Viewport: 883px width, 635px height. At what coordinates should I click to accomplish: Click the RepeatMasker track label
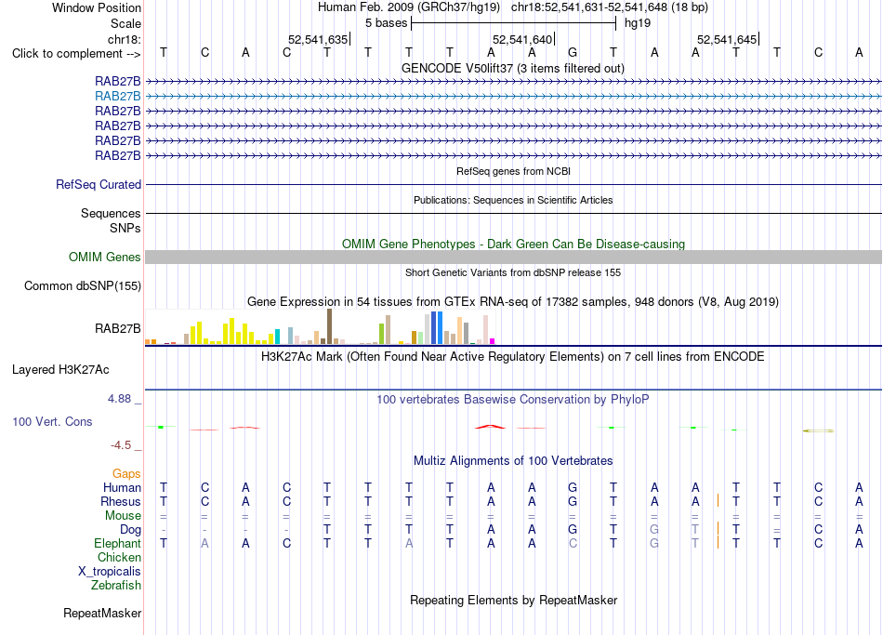click(x=102, y=613)
